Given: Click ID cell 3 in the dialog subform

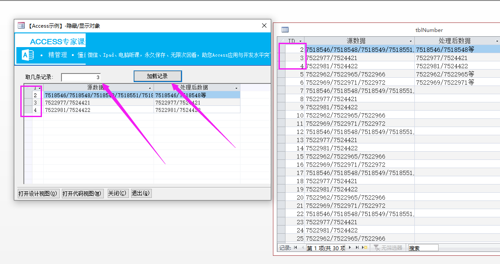Looking at the screenshot, I should (38, 102).
